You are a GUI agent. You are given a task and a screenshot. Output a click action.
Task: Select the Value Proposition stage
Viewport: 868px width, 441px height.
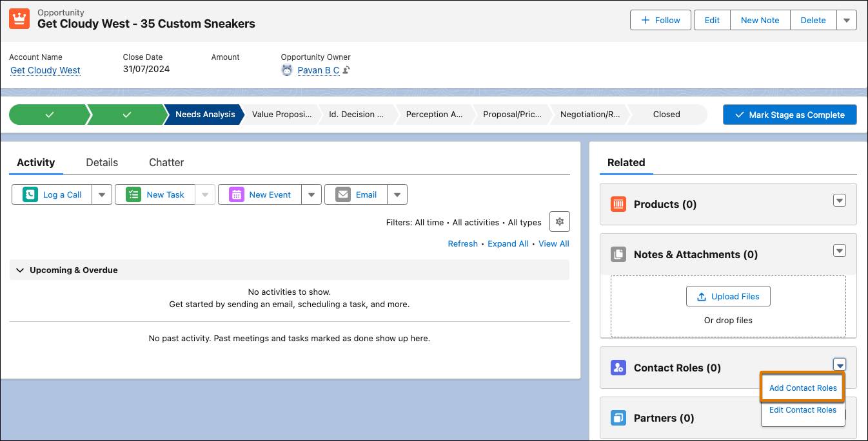282,115
